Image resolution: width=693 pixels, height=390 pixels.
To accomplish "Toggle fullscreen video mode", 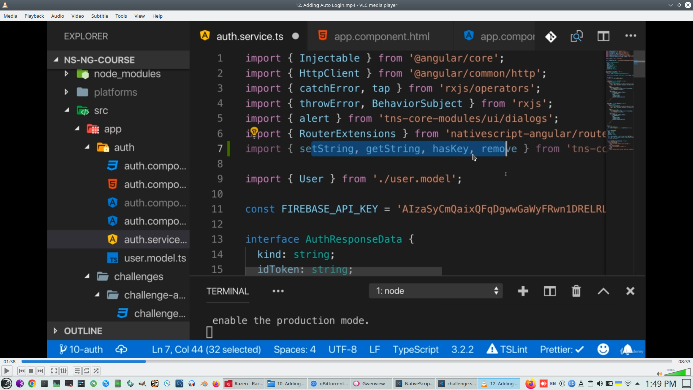I will (x=54, y=371).
